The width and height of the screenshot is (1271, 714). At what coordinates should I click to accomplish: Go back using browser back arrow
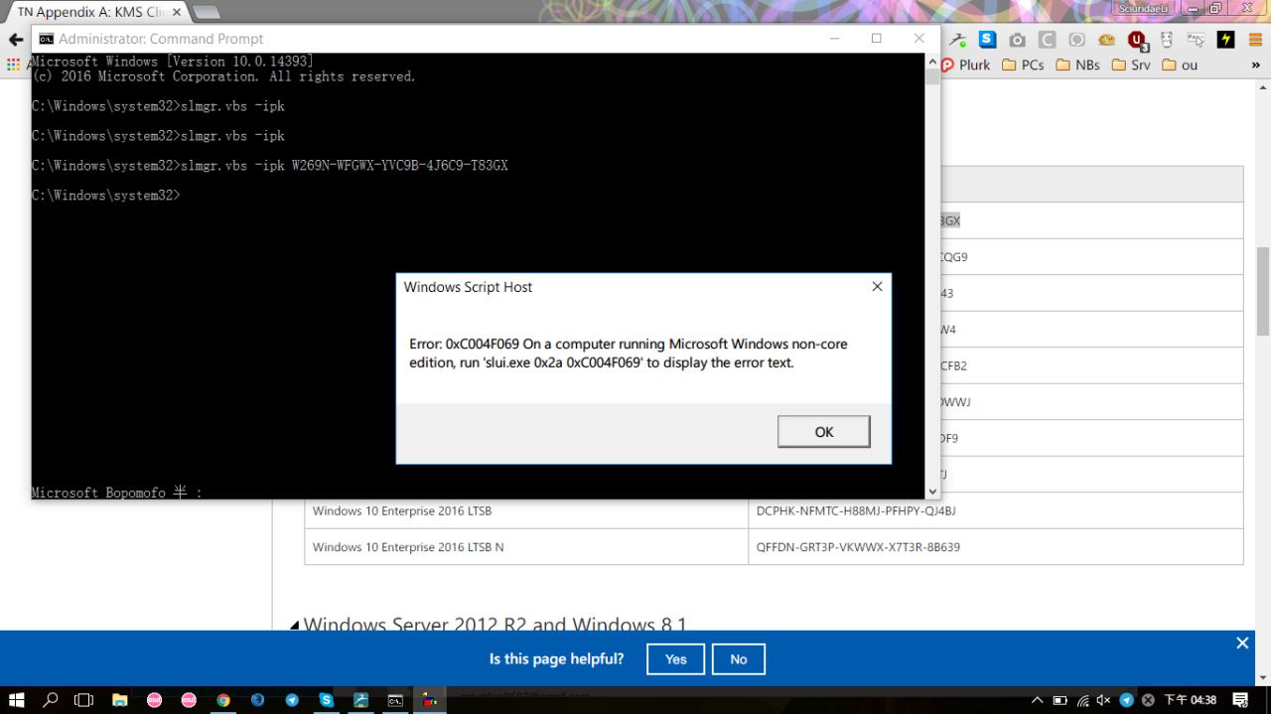click(15, 40)
